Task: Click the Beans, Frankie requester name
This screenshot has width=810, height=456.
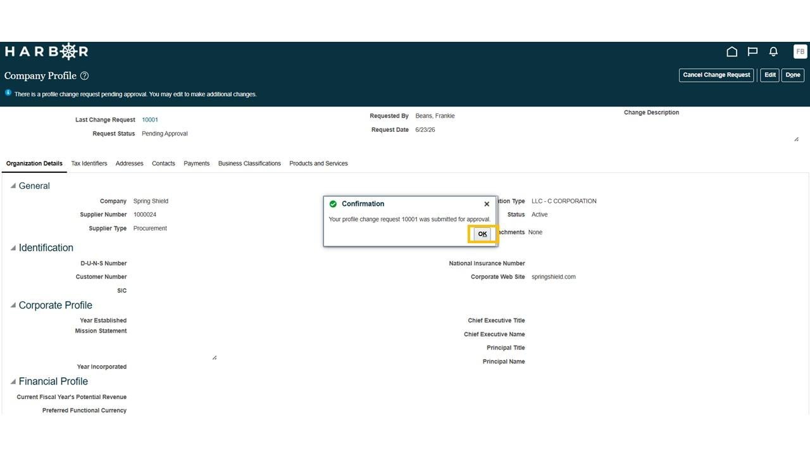Action: coord(435,116)
